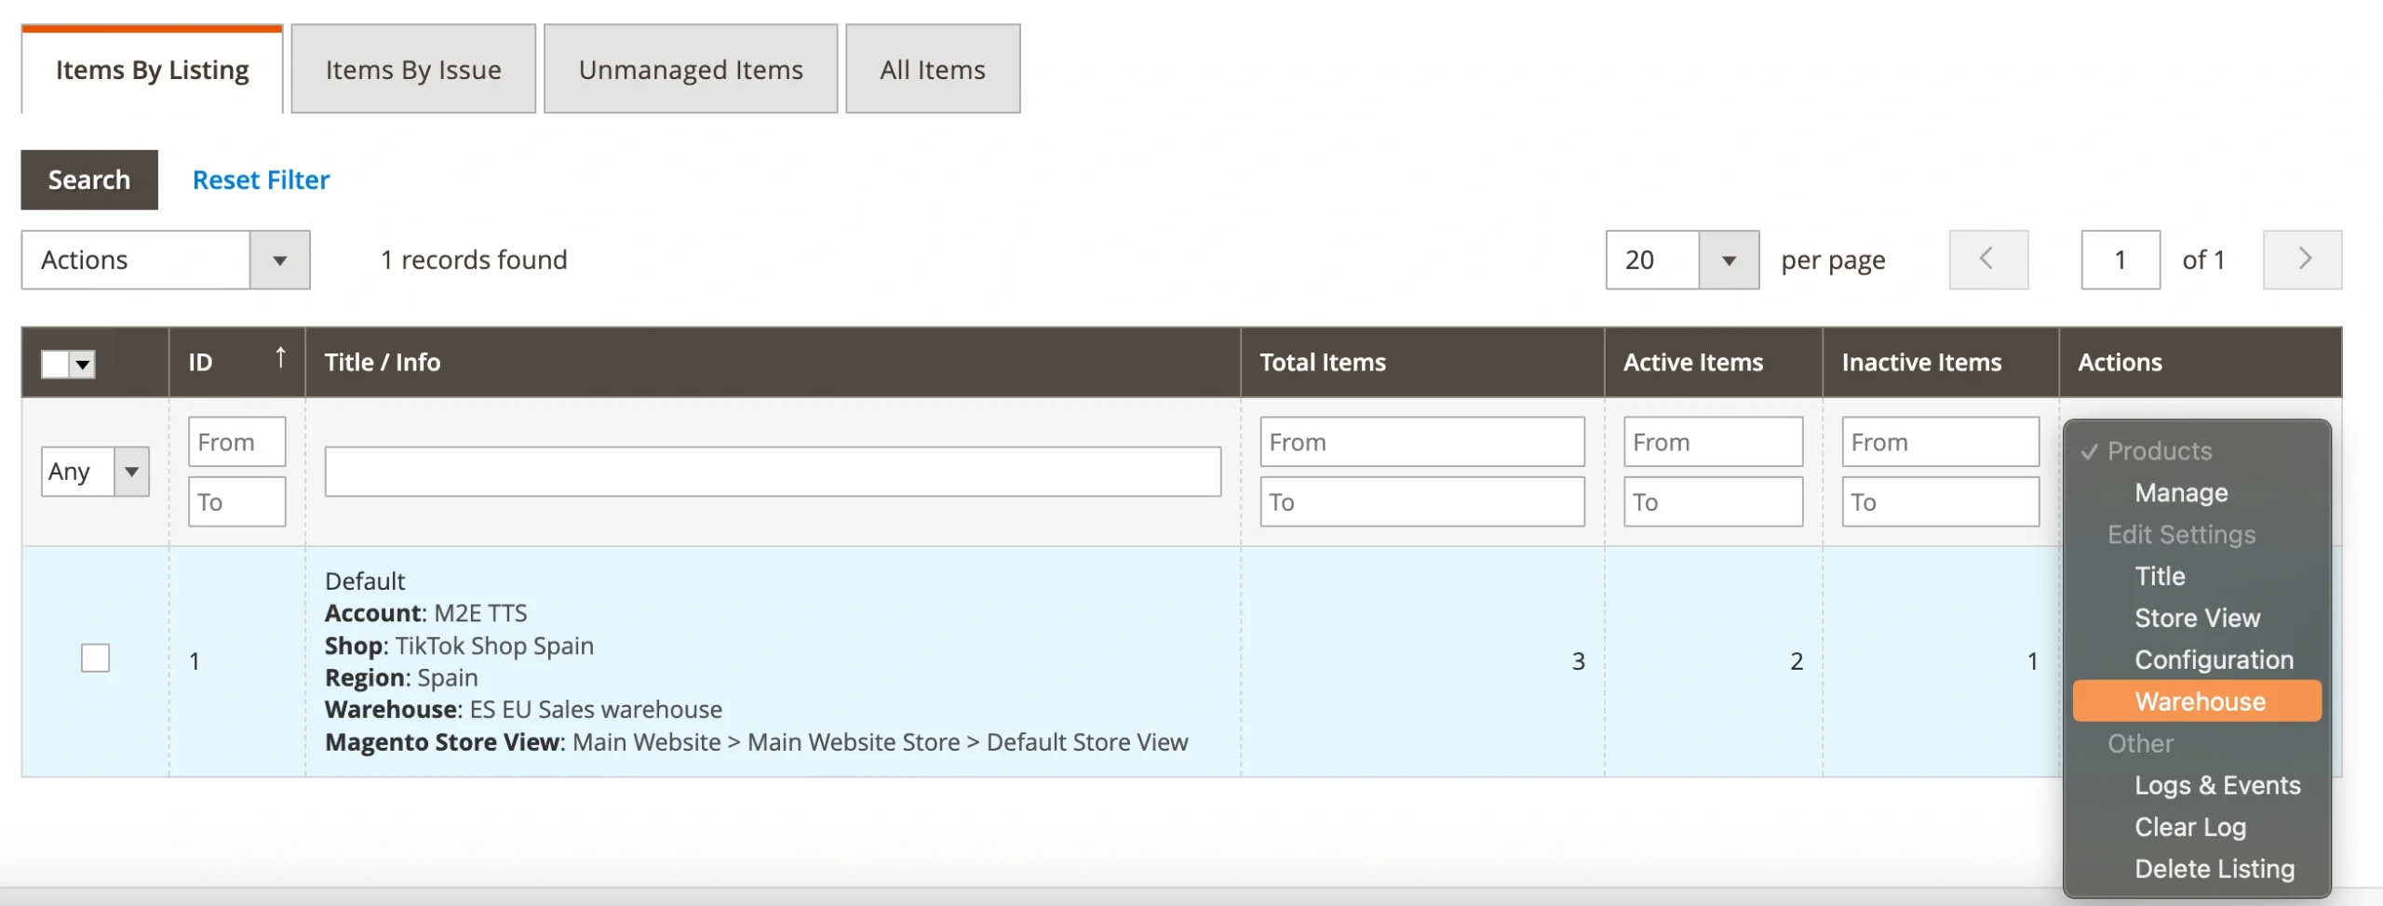Select Delete Listing in the menu

[2214, 869]
